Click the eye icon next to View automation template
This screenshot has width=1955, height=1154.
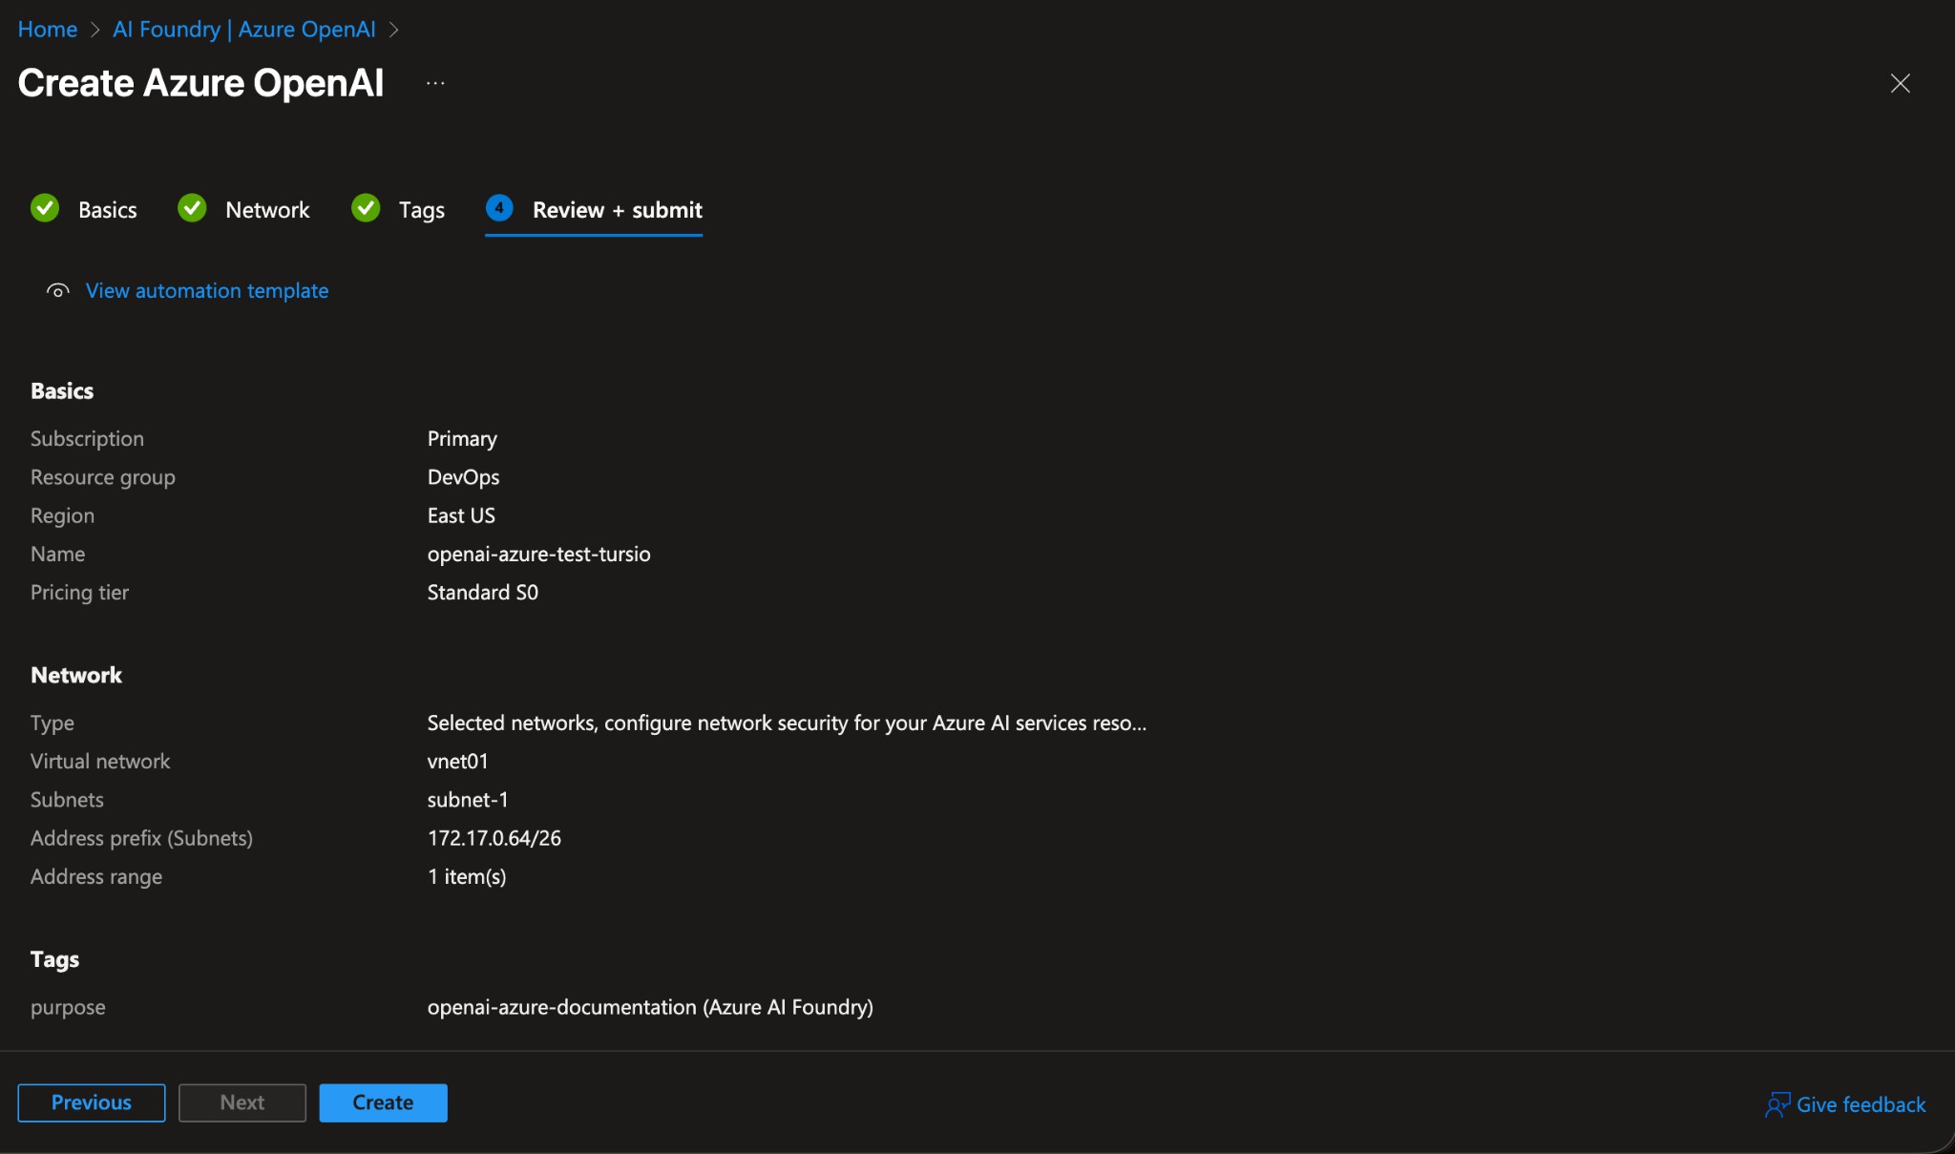tap(56, 291)
